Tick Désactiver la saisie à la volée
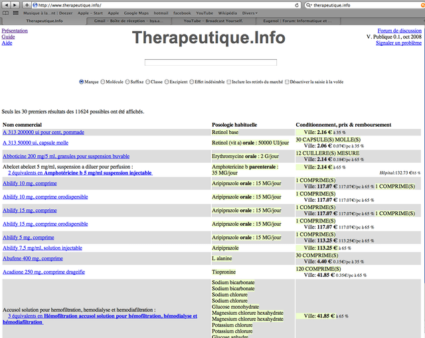Viewport: 425px width, 338px height. [287, 82]
